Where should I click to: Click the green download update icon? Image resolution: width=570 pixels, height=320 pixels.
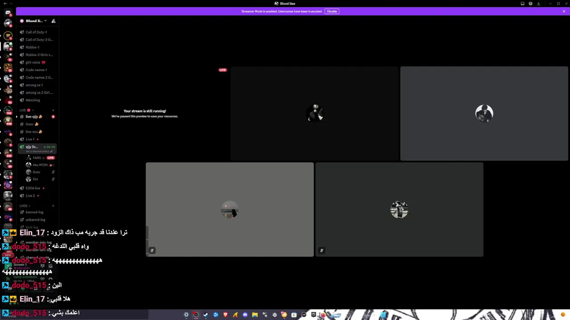(x=538, y=4)
